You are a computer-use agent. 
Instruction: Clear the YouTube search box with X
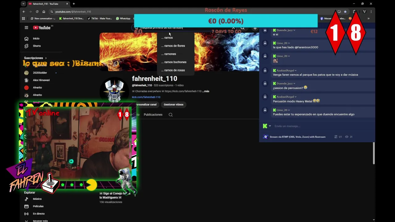coord(233,28)
